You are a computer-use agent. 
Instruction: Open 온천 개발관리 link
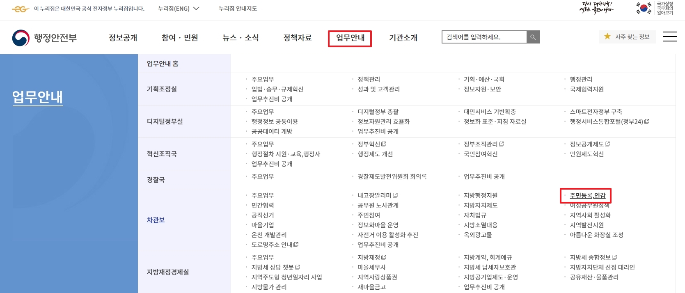pos(269,235)
